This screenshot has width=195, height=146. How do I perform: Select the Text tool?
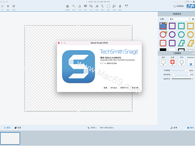pyautogui.click(x=79, y=6)
